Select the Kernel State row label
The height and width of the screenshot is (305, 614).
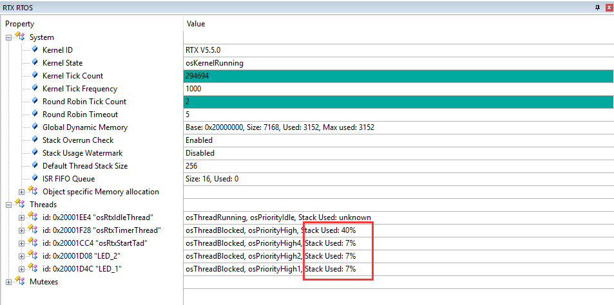click(x=62, y=63)
